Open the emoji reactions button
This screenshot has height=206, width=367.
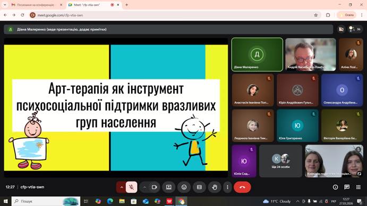(x=184, y=187)
